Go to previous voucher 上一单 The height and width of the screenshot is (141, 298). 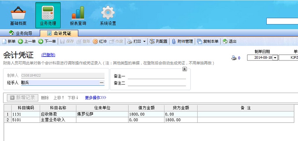27,42
